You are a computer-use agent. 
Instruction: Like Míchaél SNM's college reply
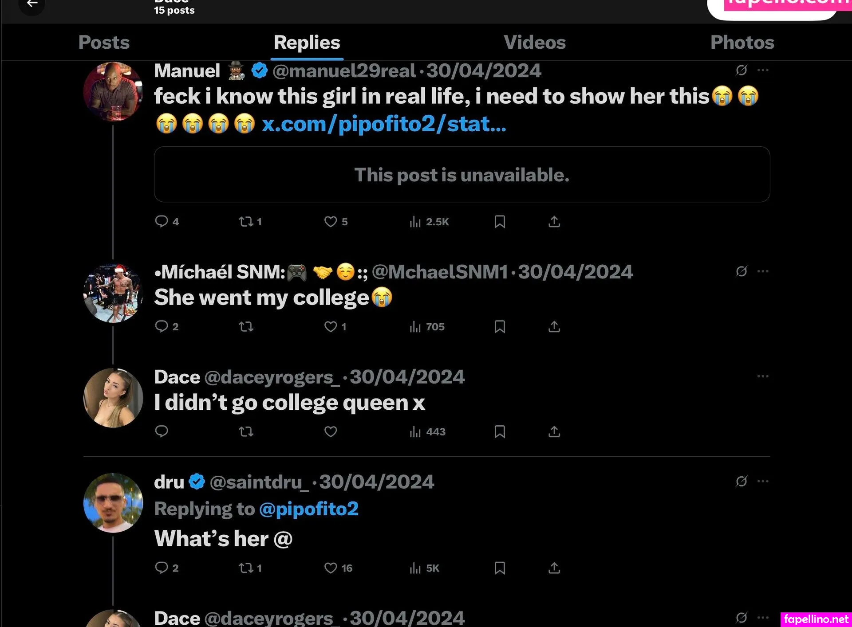(331, 327)
